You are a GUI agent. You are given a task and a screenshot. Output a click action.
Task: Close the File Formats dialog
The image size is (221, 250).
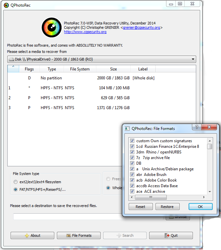click(209, 127)
